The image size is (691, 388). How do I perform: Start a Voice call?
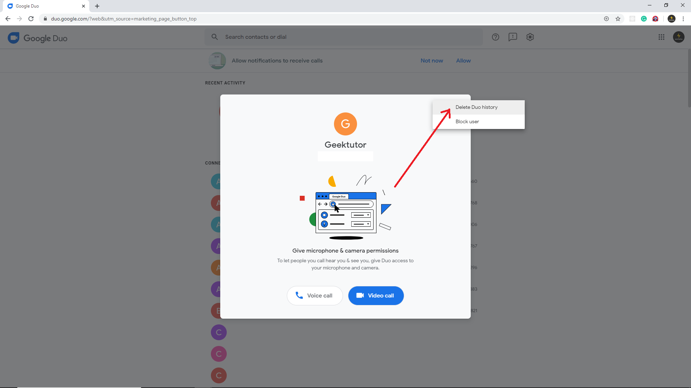[315, 295]
